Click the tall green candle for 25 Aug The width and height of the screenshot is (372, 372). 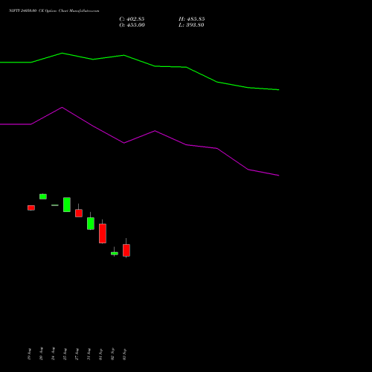[67, 205]
